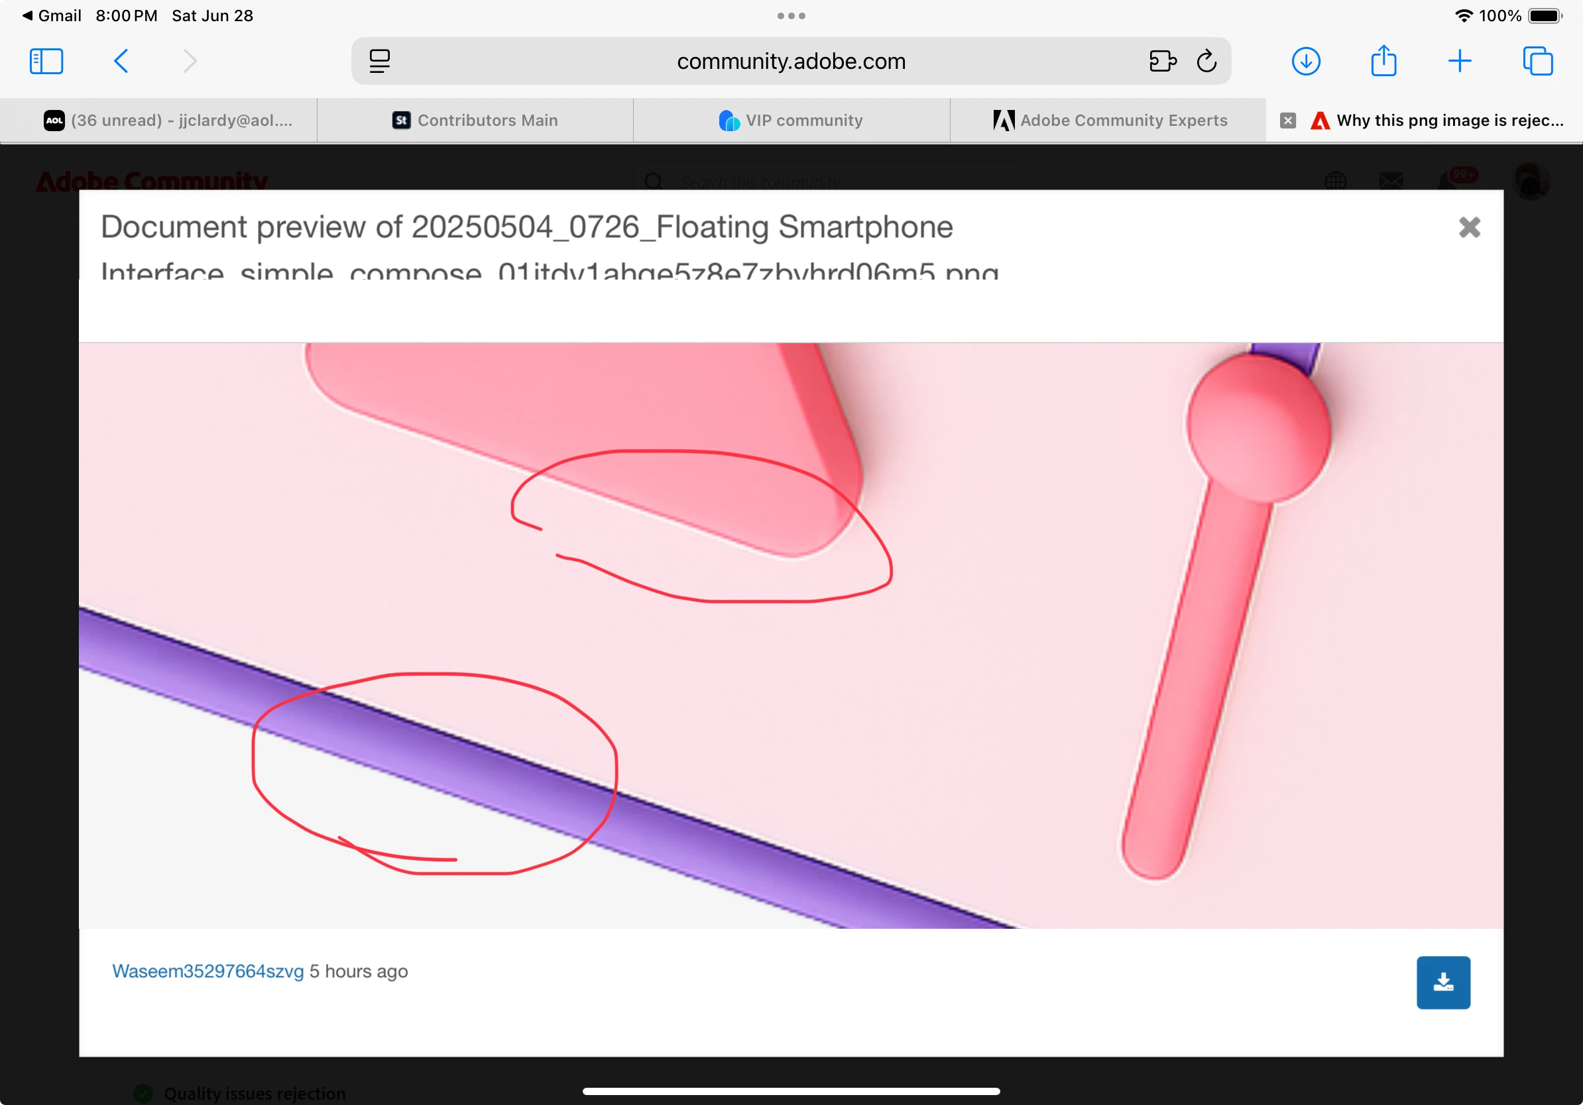This screenshot has width=1583, height=1105.
Task: Click the extensions icon in address bar
Action: click(1163, 62)
